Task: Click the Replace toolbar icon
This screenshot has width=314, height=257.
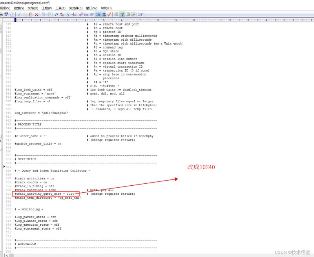Action: click(x=62, y=14)
